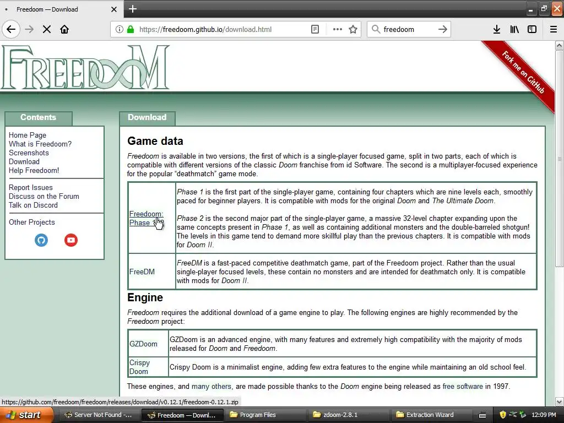Click the forward navigation arrow
Viewport: 564px width, 423px height.
click(29, 30)
